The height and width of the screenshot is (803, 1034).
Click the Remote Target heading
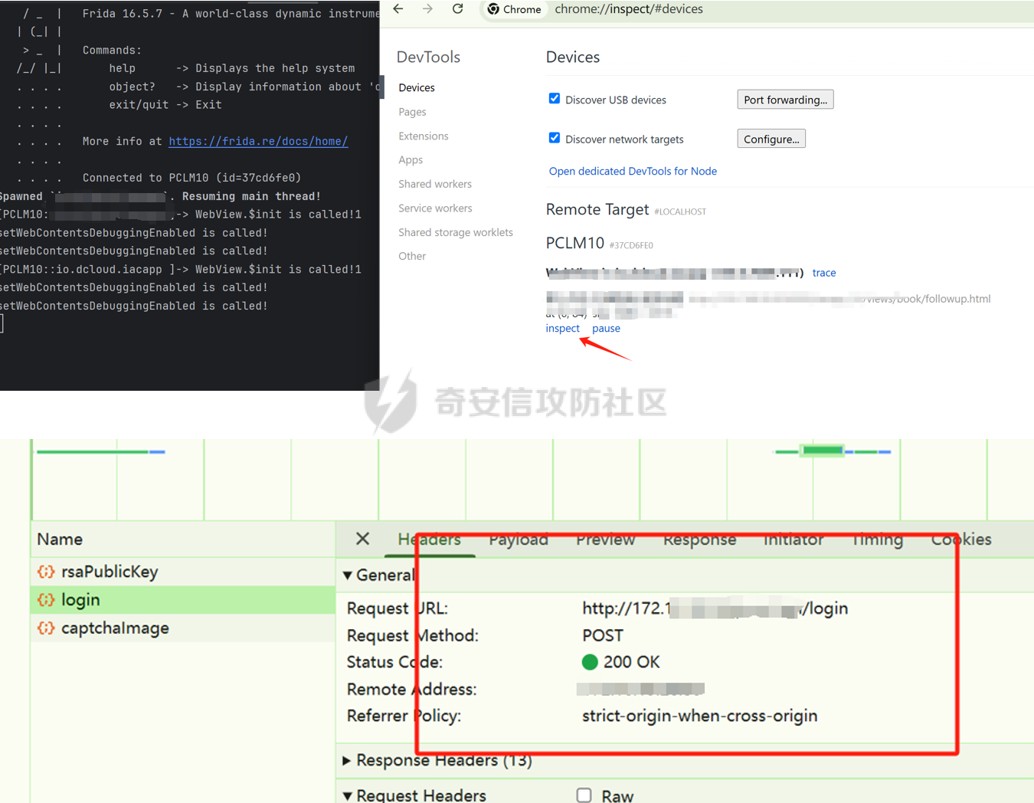(597, 209)
